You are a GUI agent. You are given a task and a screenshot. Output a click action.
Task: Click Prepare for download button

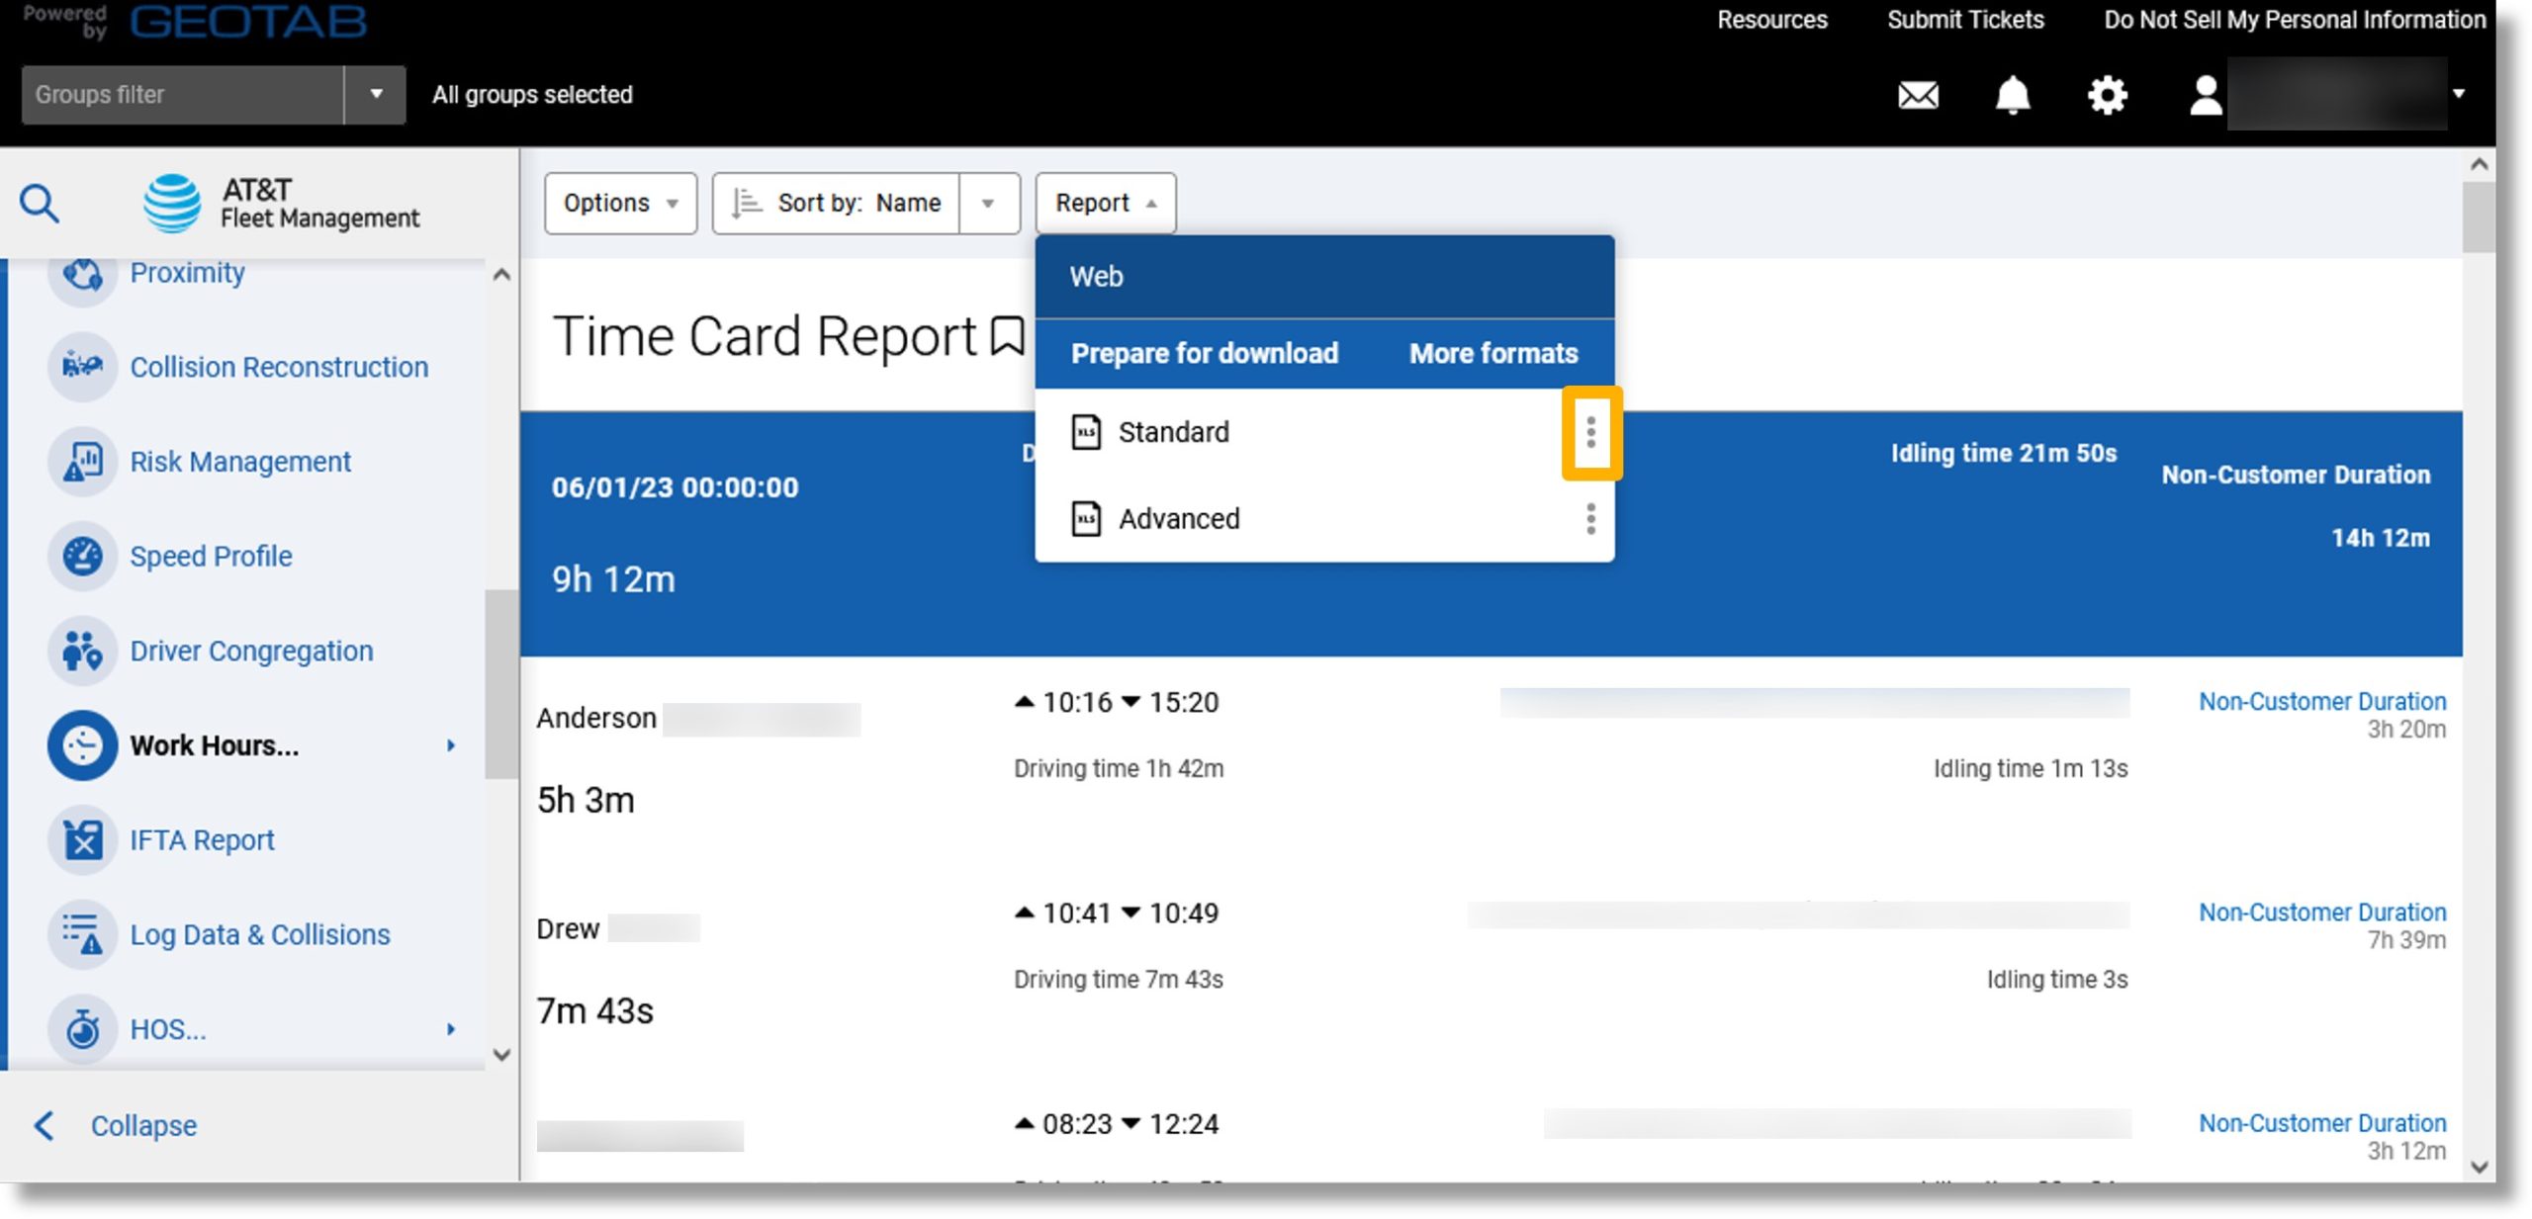pyautogui.click(x=1205, y=350)
